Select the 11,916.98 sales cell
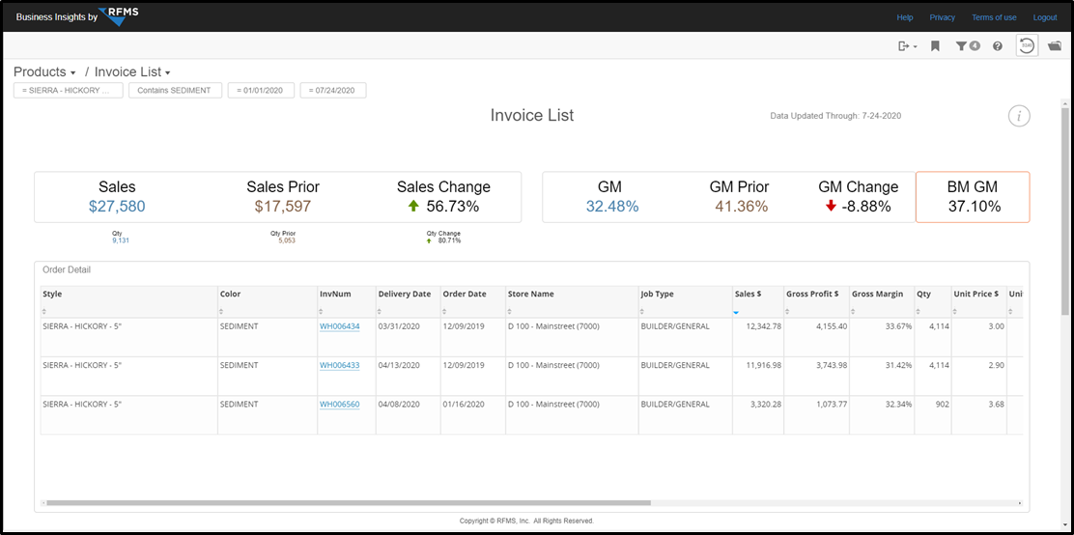Screen dimensions: 1074x535 click(758, 376)
